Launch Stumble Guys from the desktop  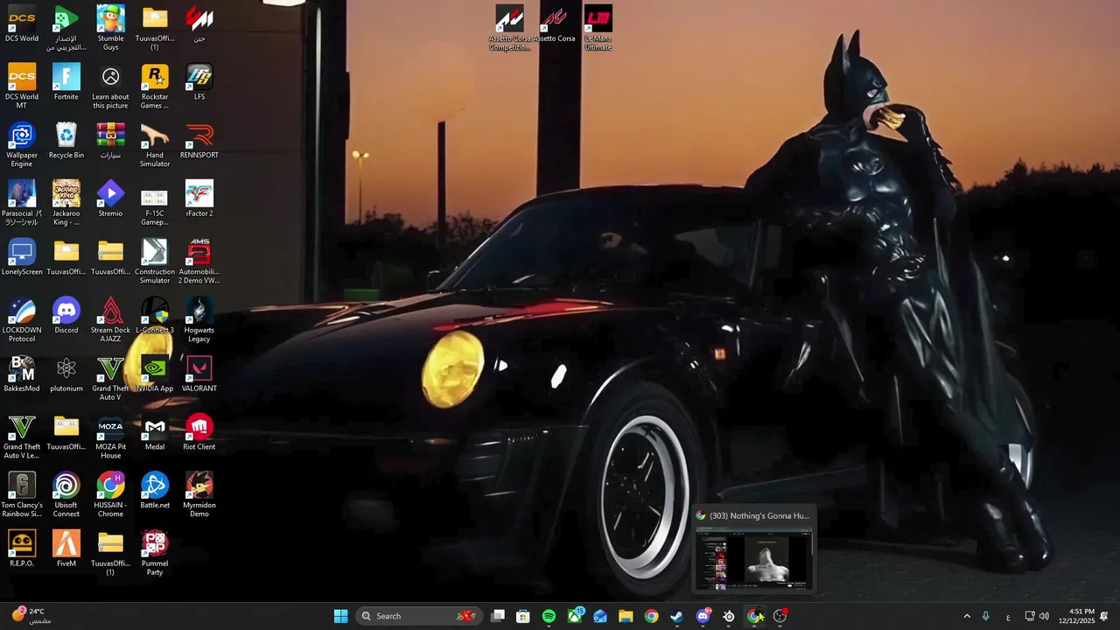(110, 27)
